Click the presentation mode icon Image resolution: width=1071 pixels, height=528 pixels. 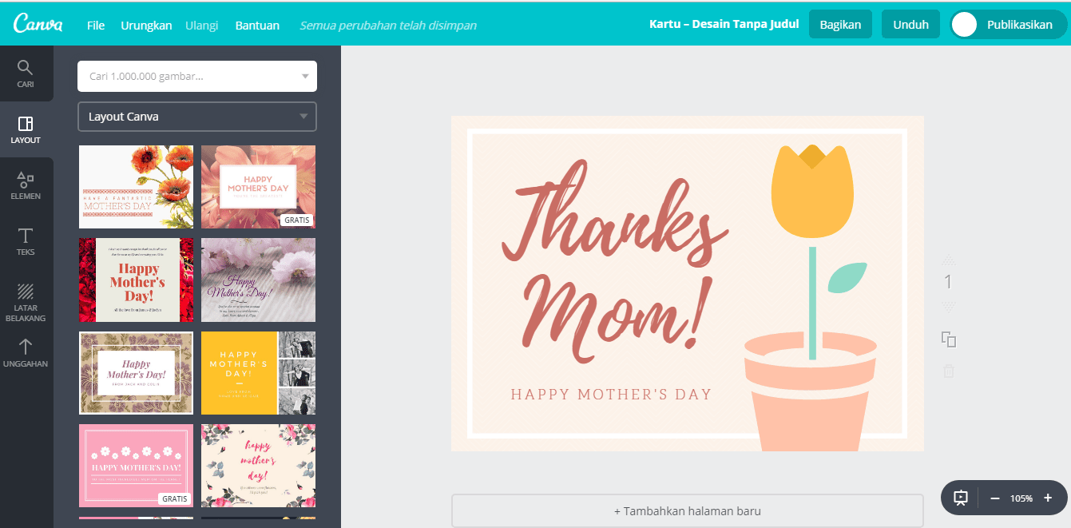(961, 498)
